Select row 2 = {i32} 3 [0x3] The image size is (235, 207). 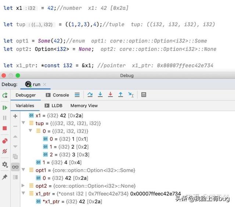click(66, 155)
